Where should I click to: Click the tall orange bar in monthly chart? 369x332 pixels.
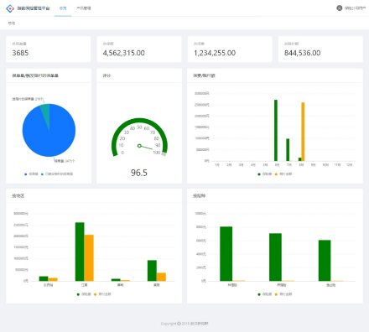(x=303, y=132)
